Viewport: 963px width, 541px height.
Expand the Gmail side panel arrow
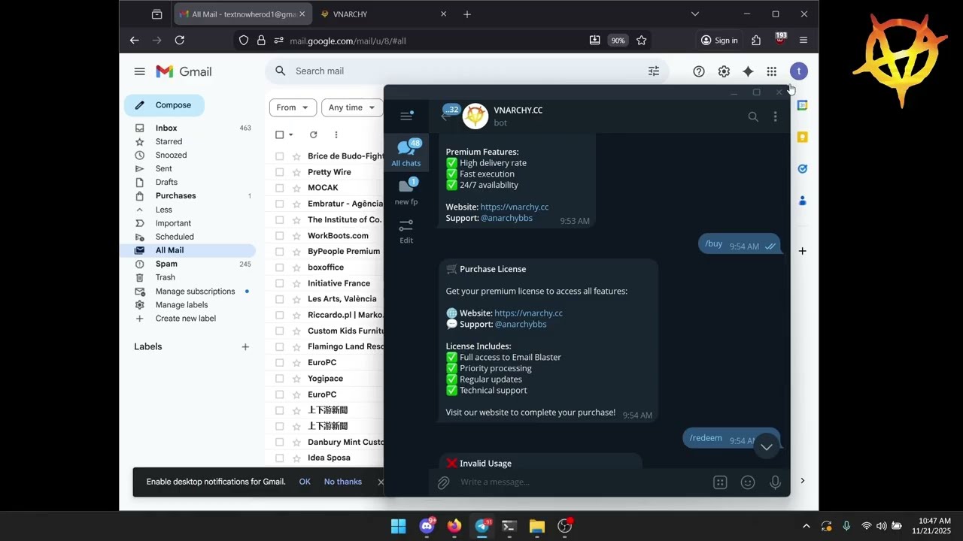click(803, 481)
